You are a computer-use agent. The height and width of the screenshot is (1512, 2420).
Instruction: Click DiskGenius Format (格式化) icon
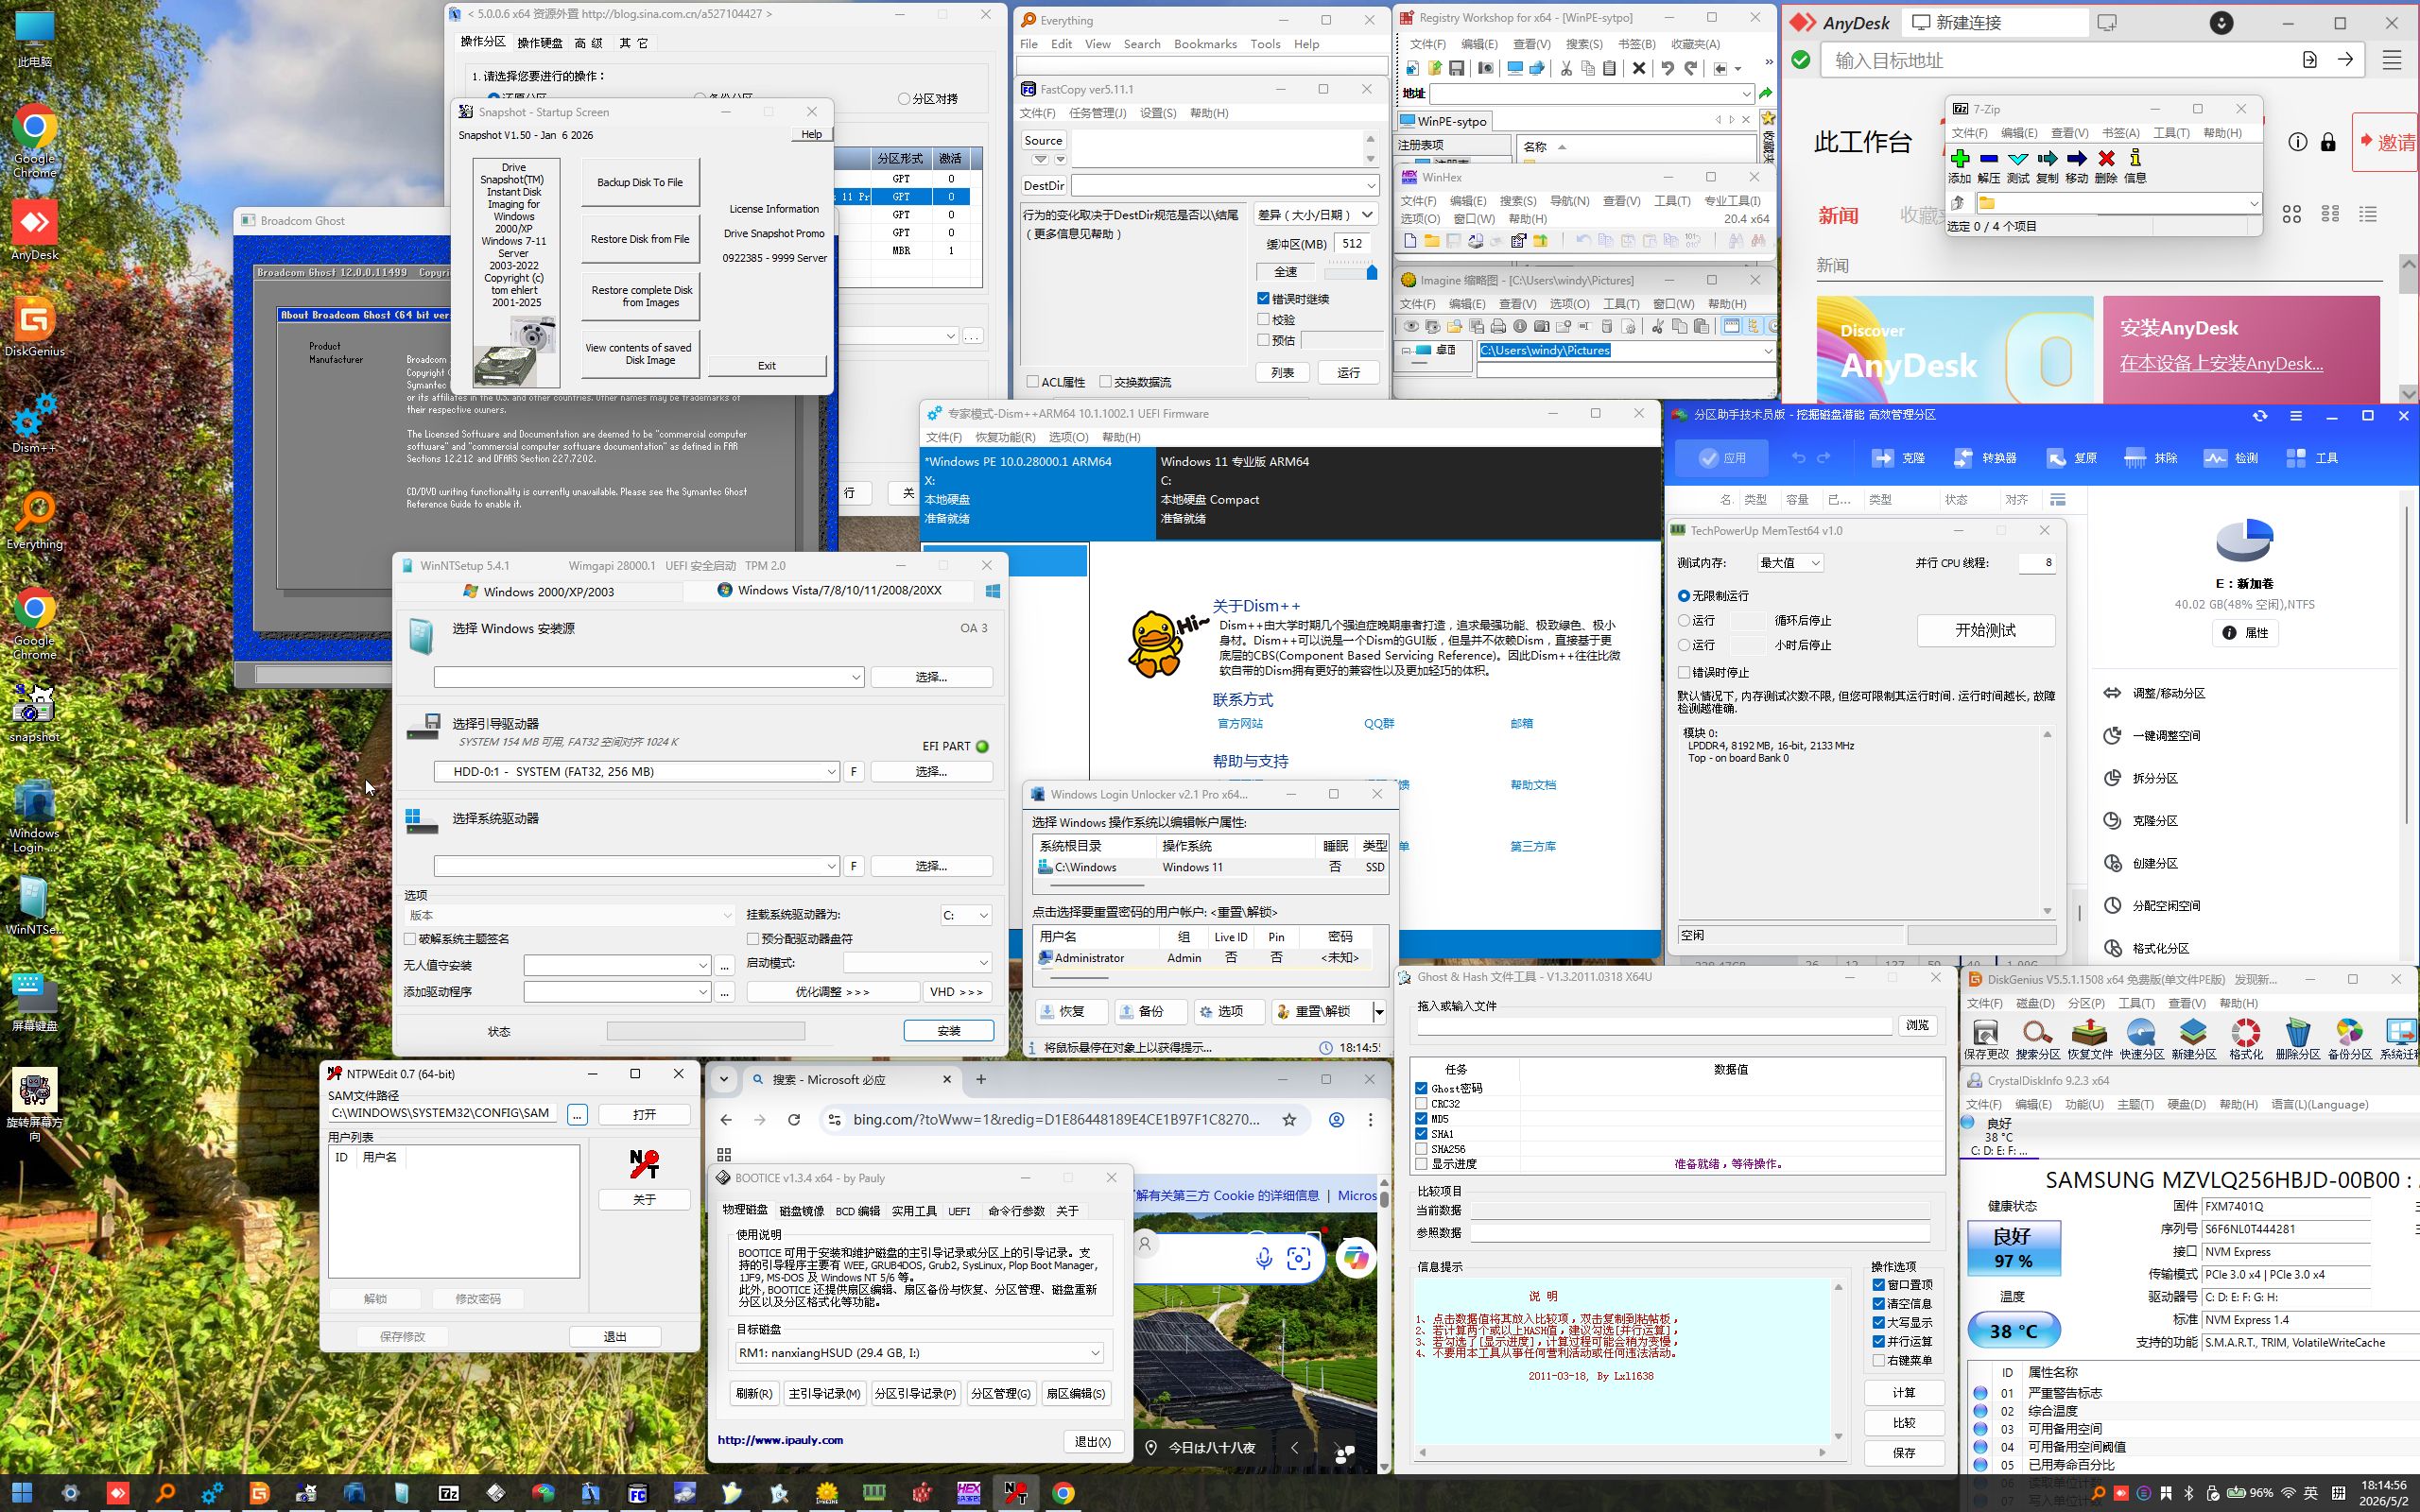tap(2245, 1032)
